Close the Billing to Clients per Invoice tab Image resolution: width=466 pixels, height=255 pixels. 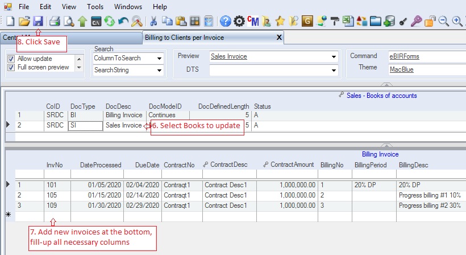click(x=278, y=38)
